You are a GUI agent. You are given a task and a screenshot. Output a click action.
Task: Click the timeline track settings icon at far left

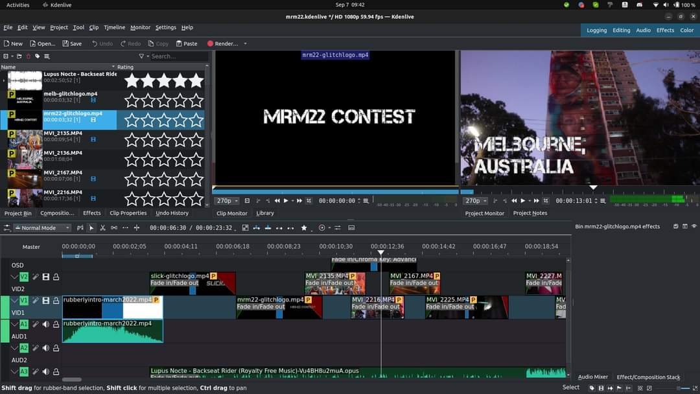click(6, 227)
